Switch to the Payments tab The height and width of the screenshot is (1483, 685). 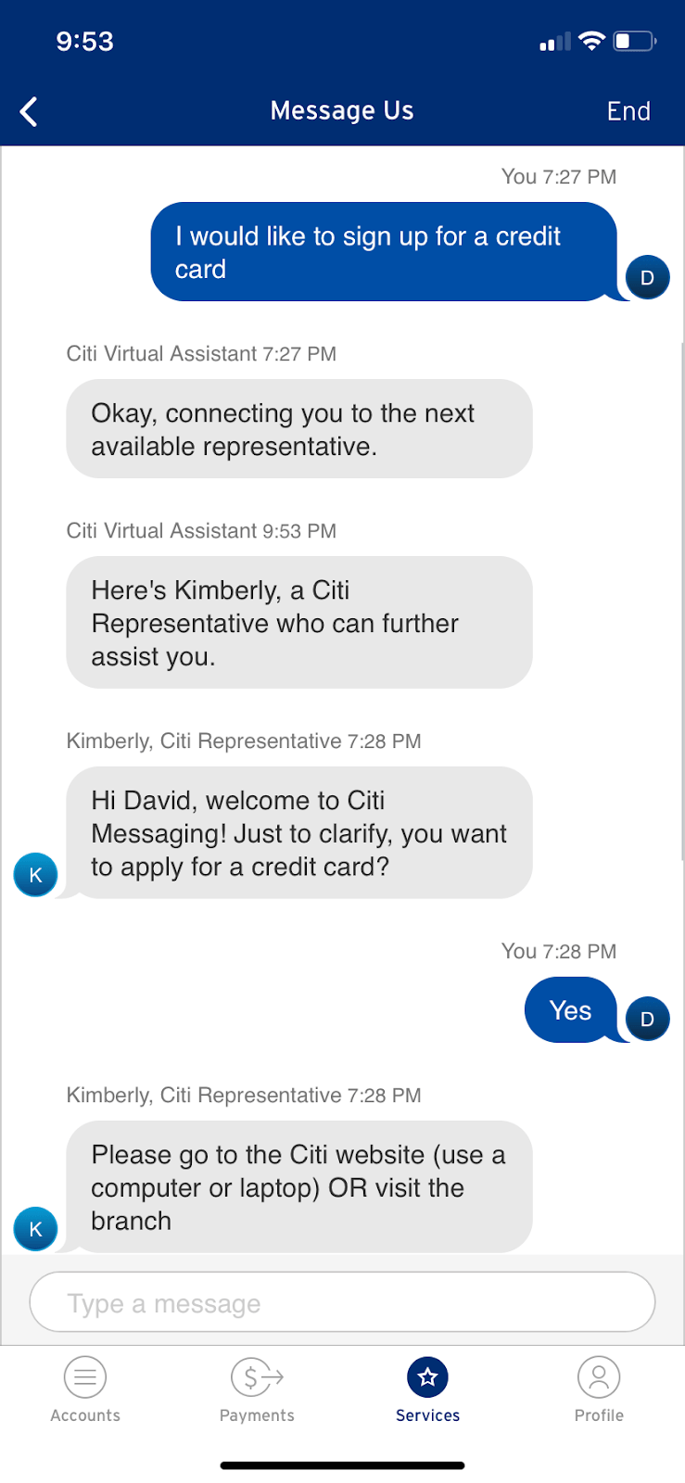(257, 1388)
